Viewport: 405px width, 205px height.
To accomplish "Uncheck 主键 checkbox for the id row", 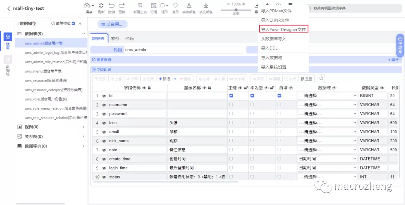I will point(231,96).
